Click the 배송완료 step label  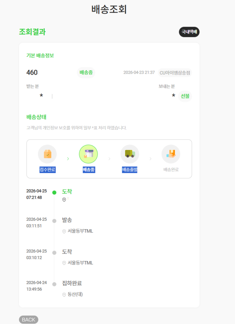pyautogui.click(x=171, y=170)
